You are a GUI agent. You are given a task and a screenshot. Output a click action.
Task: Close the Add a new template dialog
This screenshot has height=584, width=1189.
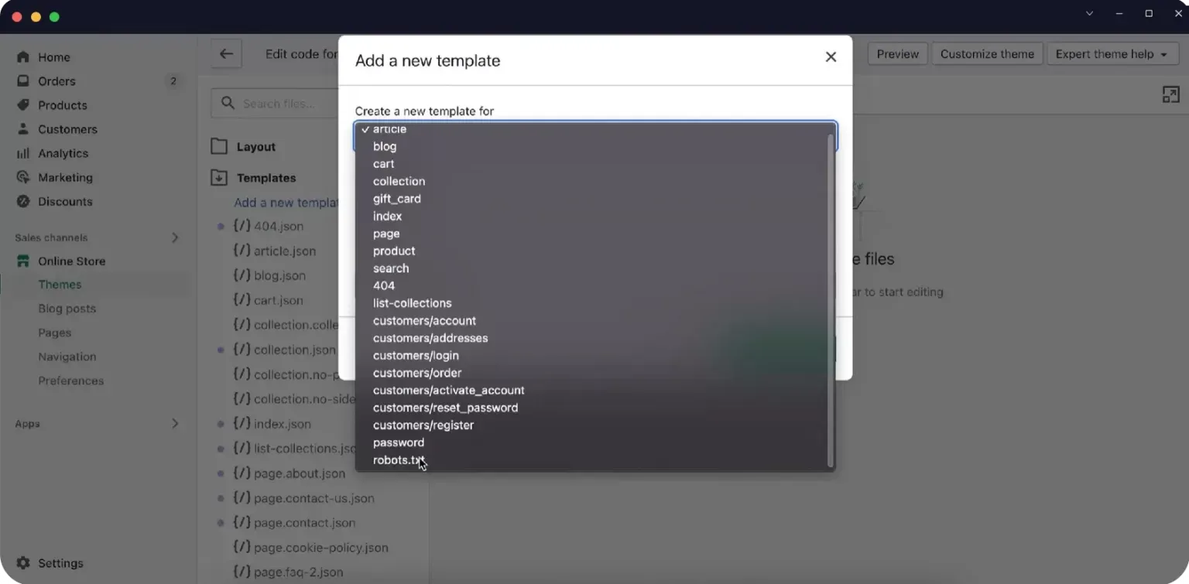click(x=831, y=56)
